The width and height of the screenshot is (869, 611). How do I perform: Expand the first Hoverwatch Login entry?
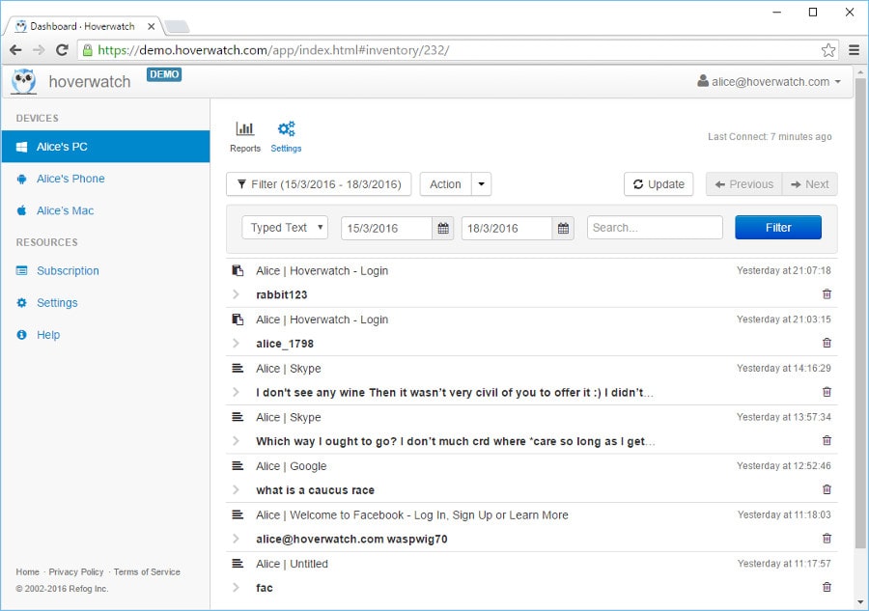tap(237, 293)
